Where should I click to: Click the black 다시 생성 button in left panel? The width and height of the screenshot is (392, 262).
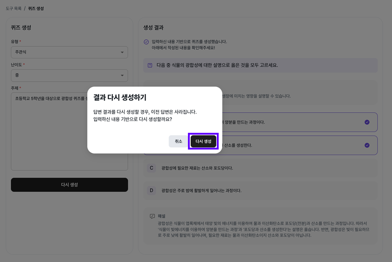pos(69,184)
